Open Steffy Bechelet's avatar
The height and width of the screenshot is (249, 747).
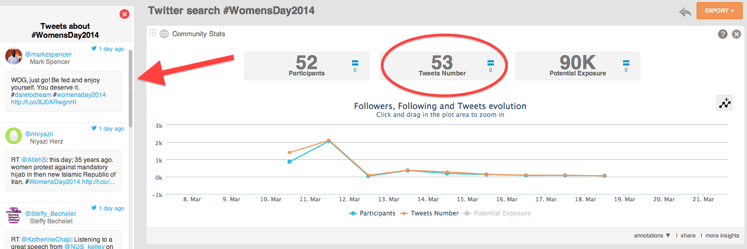(14, 215)
